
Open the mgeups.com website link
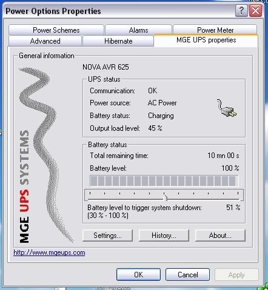click(49, 252)
